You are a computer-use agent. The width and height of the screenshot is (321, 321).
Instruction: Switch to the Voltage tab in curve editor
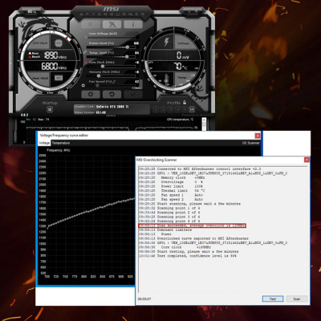(44, 143)
